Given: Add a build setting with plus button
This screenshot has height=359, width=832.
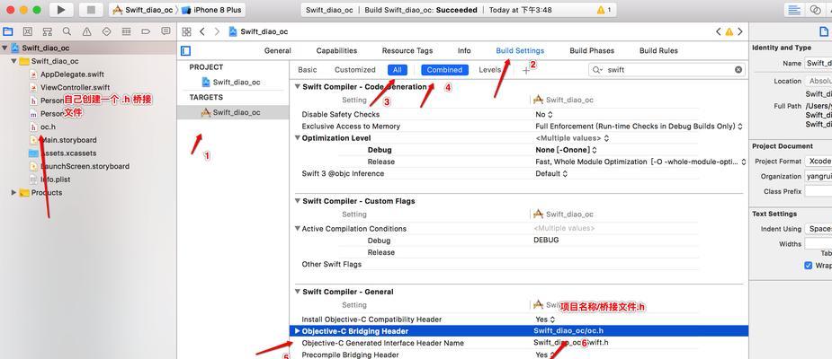Looking at the screenshot, I should (x=526, y=70).
